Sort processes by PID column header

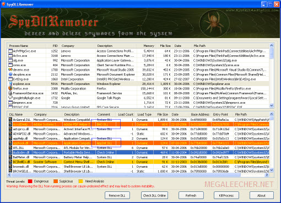point(52,46)
